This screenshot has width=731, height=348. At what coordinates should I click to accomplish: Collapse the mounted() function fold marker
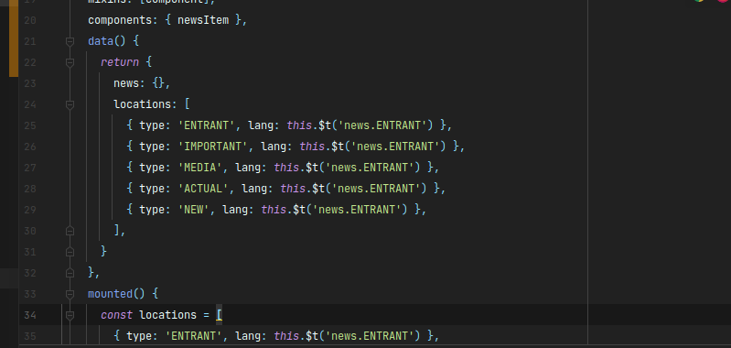tap(70, 294)
